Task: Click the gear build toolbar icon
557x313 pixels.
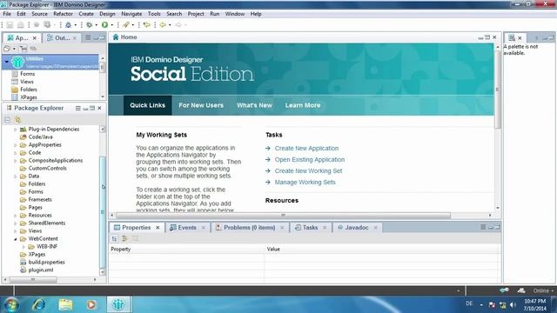Action: pyautogui.click(x=89, y=25)
